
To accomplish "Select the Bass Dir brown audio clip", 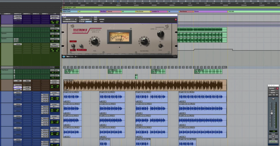I will (145, 85).
